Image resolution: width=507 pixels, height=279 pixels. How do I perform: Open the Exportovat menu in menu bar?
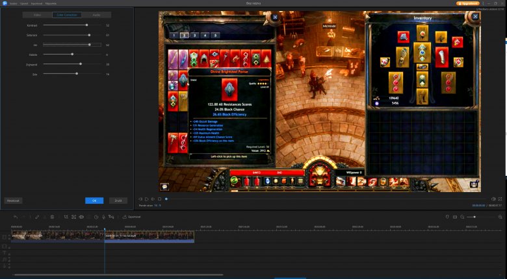pyautogui.click(x=36, y=3)
